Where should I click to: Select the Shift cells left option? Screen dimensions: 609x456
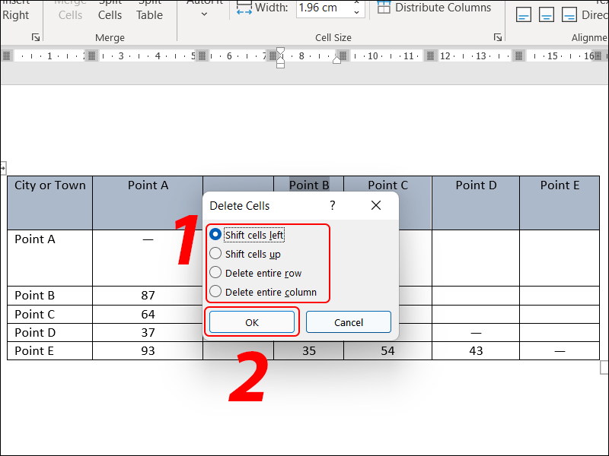(216, 236)
